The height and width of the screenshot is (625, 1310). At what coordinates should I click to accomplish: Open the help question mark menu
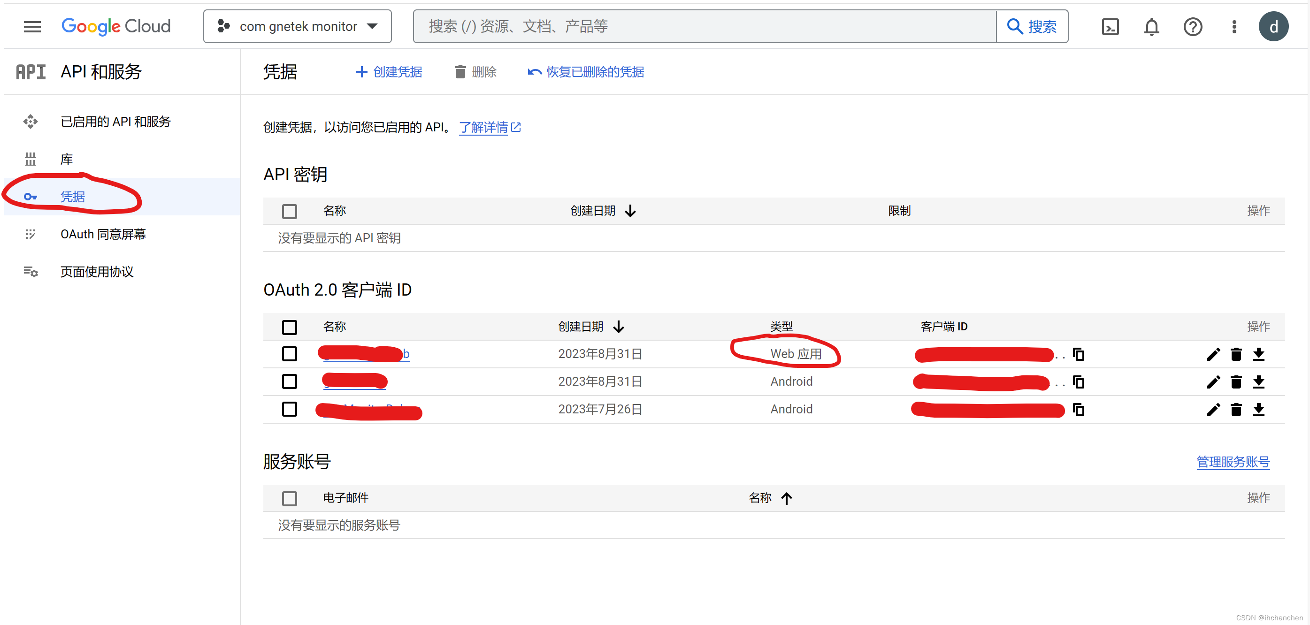[x=1193, y=26]
